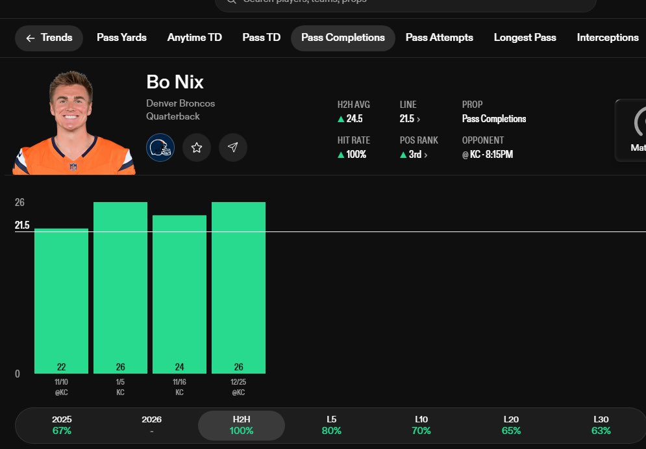Select the L30 63% filter
Image resolution: width=646 pixels, height=449 pixels.
tap(601, 425)
